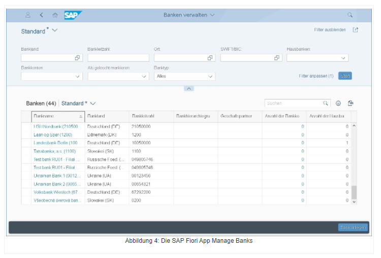381x258 pixels.
Task: Expand the Hausbanken dropdown
Action: coord(344,58)
